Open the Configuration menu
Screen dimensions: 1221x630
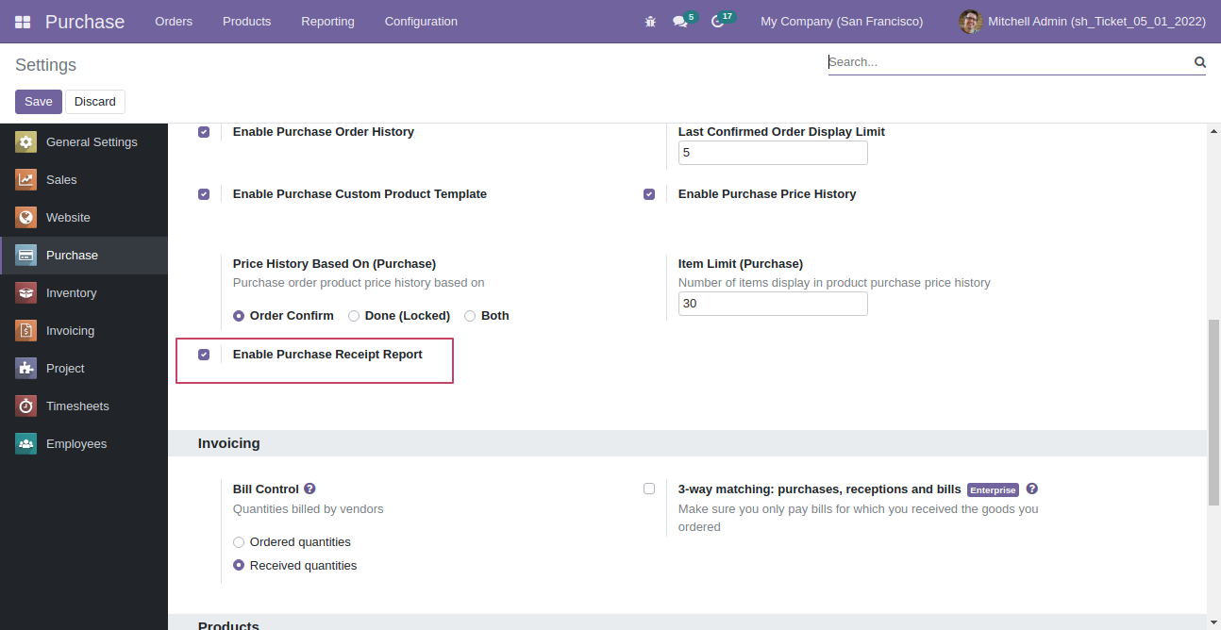click(421, 21)
